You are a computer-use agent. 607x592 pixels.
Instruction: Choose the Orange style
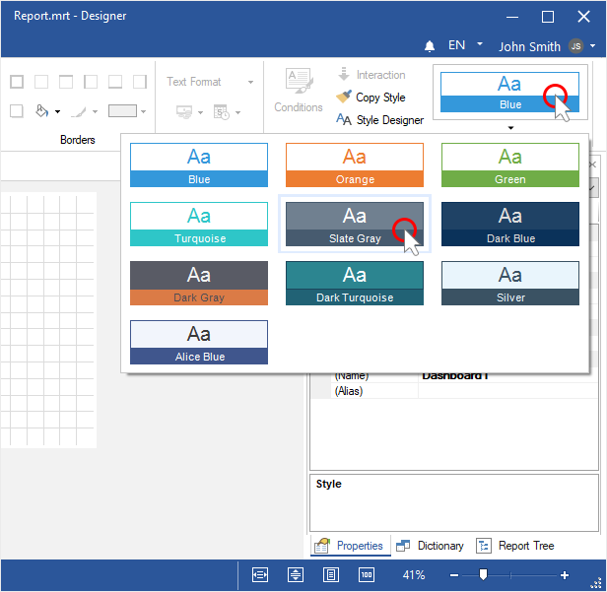coord(355,164)
